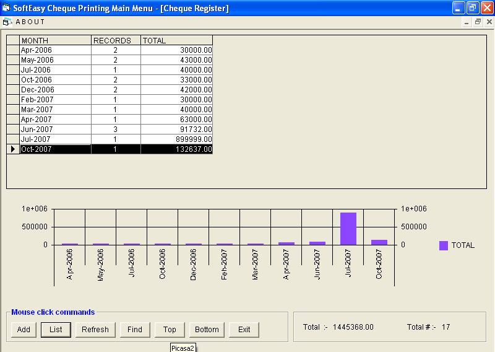Close the inner Cheque Register window

[489, 22]
